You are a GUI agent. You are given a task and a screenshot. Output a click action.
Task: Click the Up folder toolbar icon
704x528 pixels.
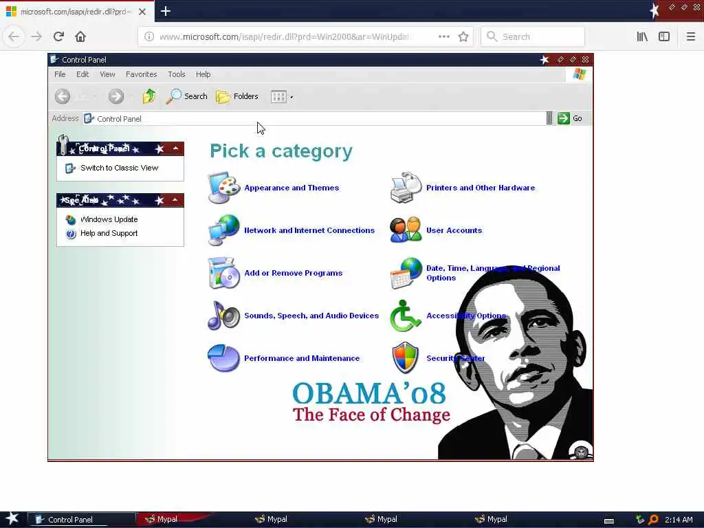[x=149, y=96]
